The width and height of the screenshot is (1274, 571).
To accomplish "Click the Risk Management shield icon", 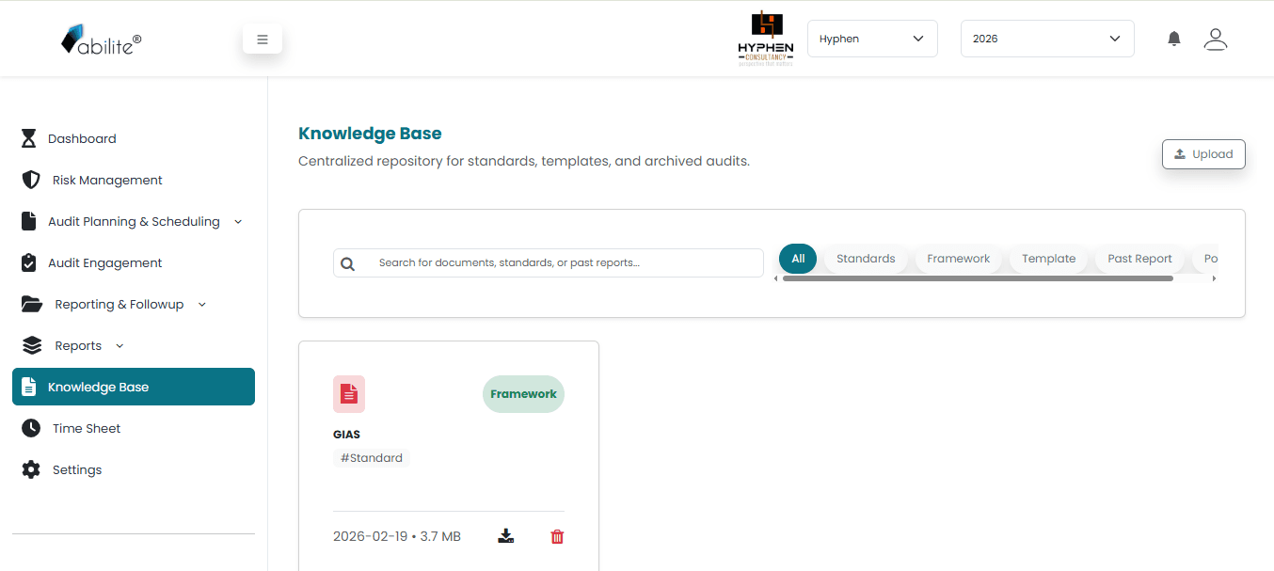I will tap(31, 180).
